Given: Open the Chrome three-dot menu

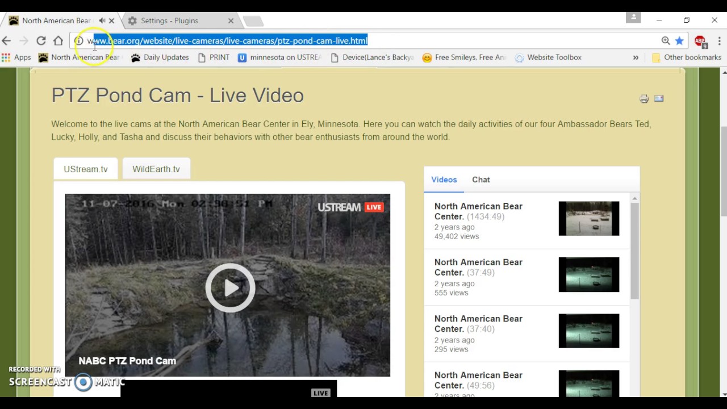Looking at the screenshot, I should click(x=720, y=40).
